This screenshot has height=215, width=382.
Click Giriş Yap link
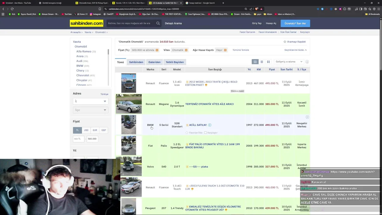coord(257,23)
